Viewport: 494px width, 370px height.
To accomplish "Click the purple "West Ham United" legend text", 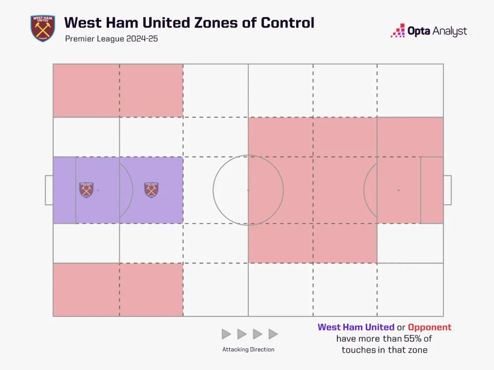I will [356, 327].
